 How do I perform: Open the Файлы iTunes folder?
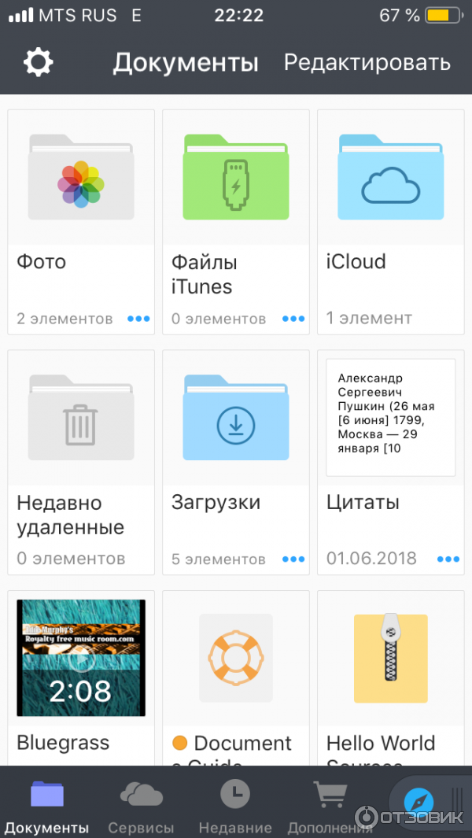pyautogui.click(x=235, y=177)
